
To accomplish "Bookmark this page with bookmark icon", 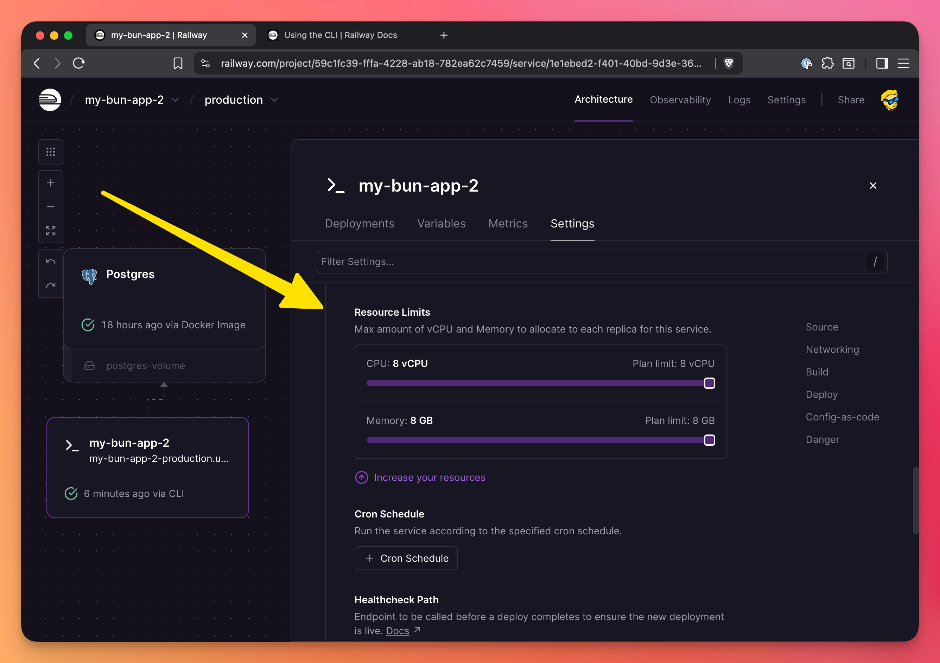I will tap(178, 63).
